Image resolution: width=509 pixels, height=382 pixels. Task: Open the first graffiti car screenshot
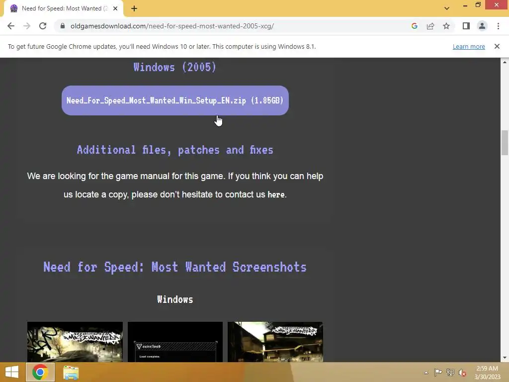tap(75, 342)
